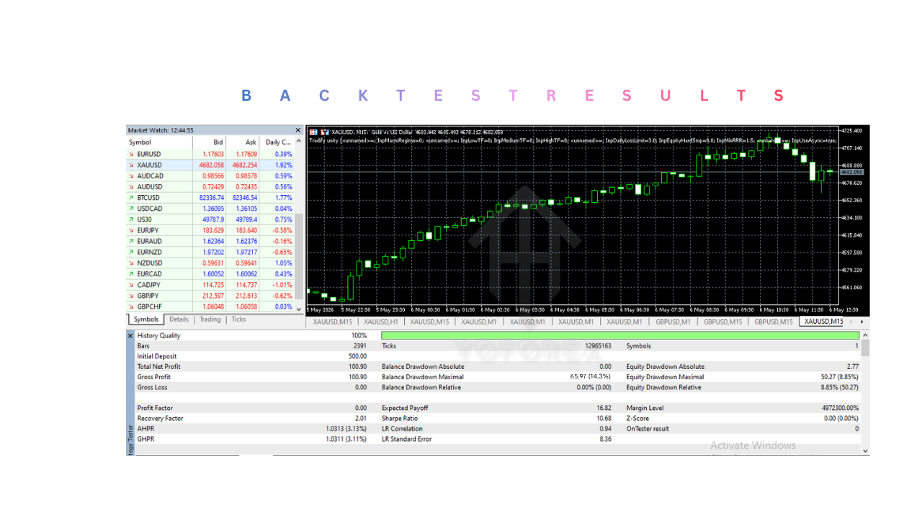Click the current price label on chart axis
Image resolution: width=922 pixels, height=518 pixels.
(x=851, y=172)
